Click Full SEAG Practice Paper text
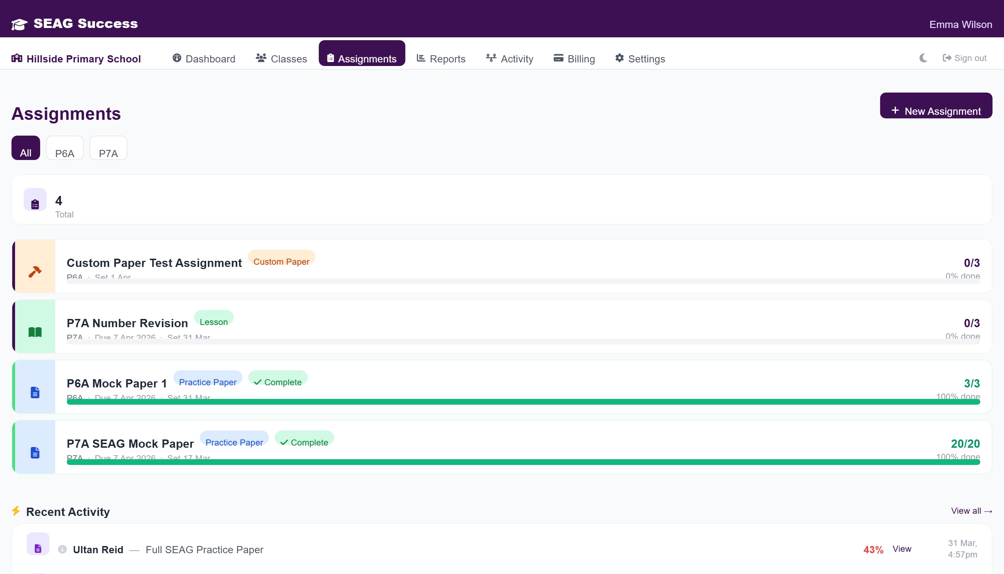 (204, 550)
